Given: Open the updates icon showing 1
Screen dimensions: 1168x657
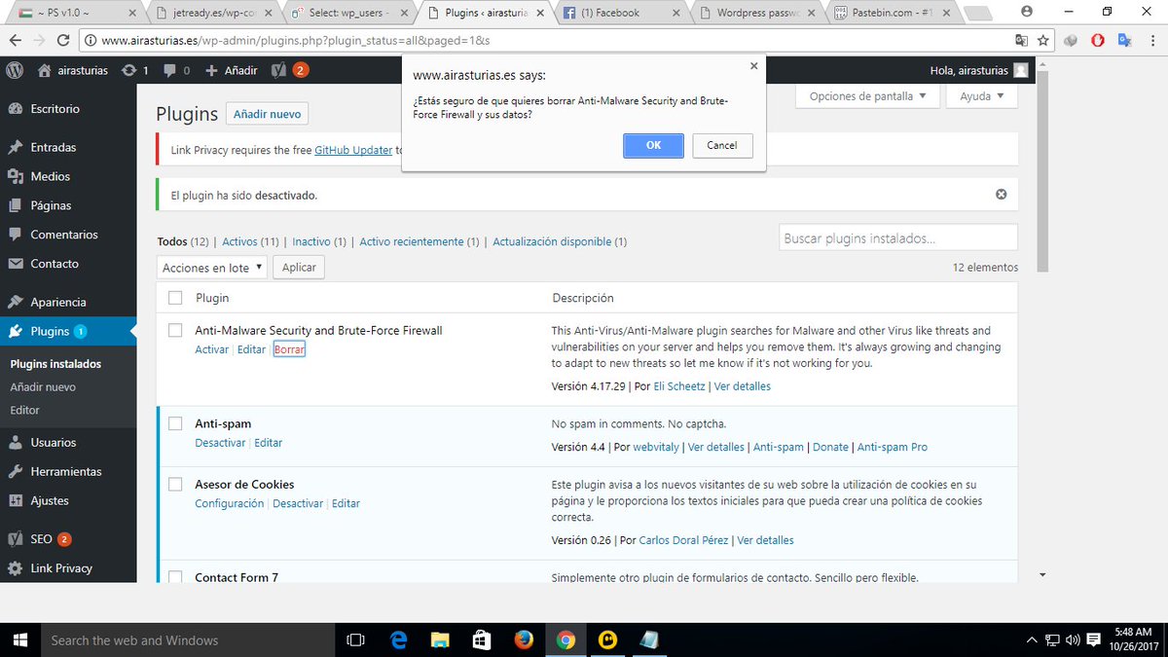Looking at the screenshot, I should (x=134, y=70).
